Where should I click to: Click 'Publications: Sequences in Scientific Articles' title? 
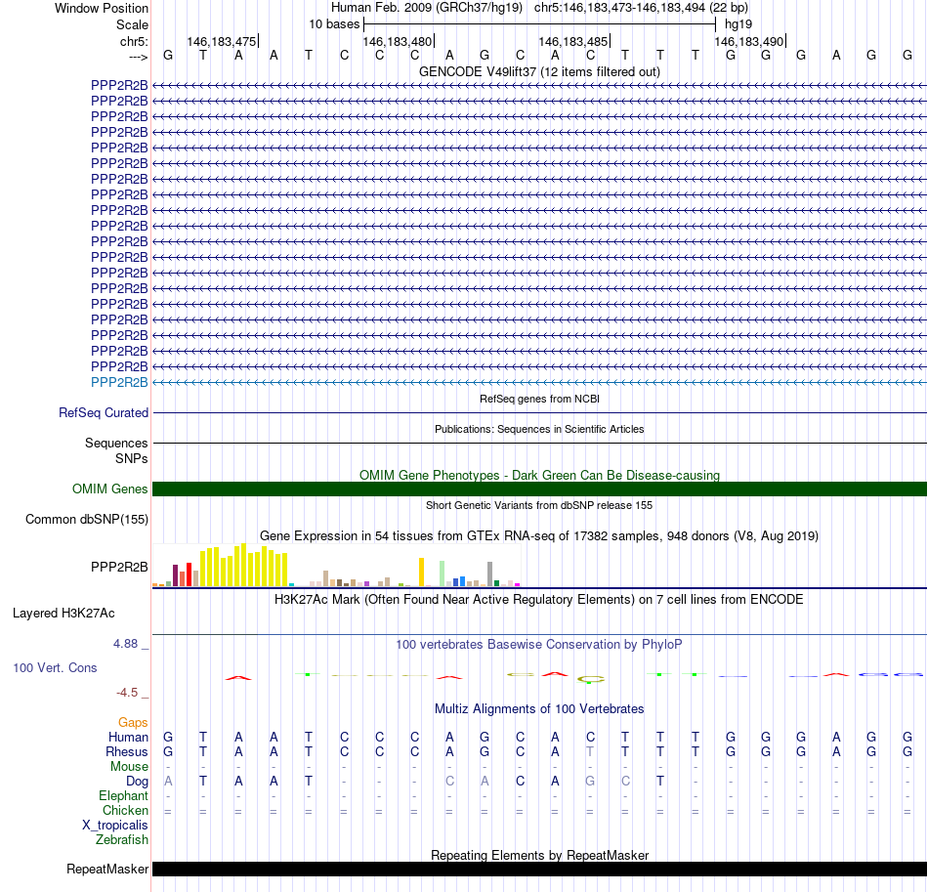coord(539,429)
